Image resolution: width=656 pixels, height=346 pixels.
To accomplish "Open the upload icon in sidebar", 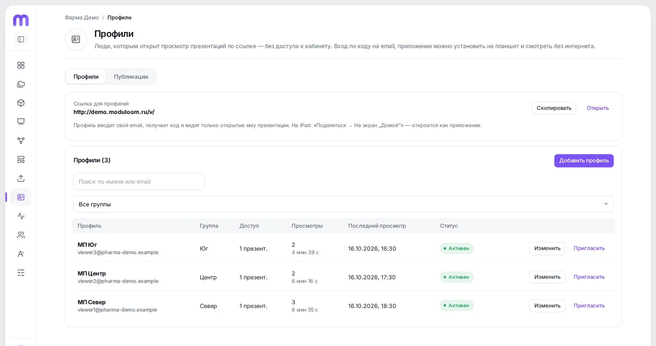I will [21, 178].
